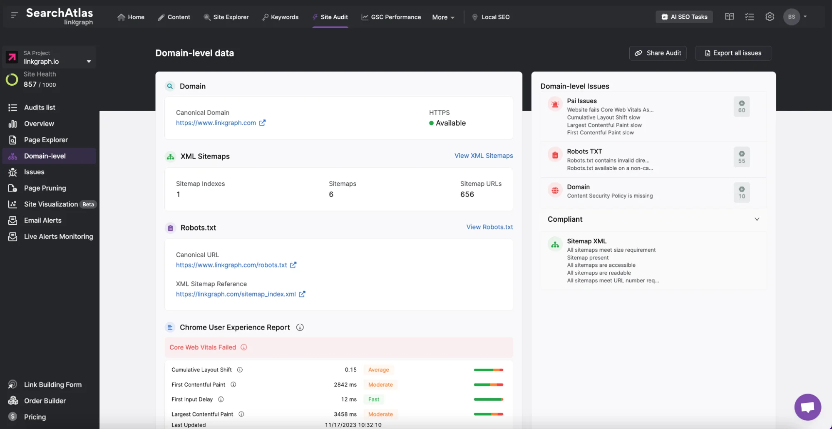Click info icon beside First Contentful Paint
This screenshot has height=429, width=832.
pyautogui.click(x=233, y=384)
